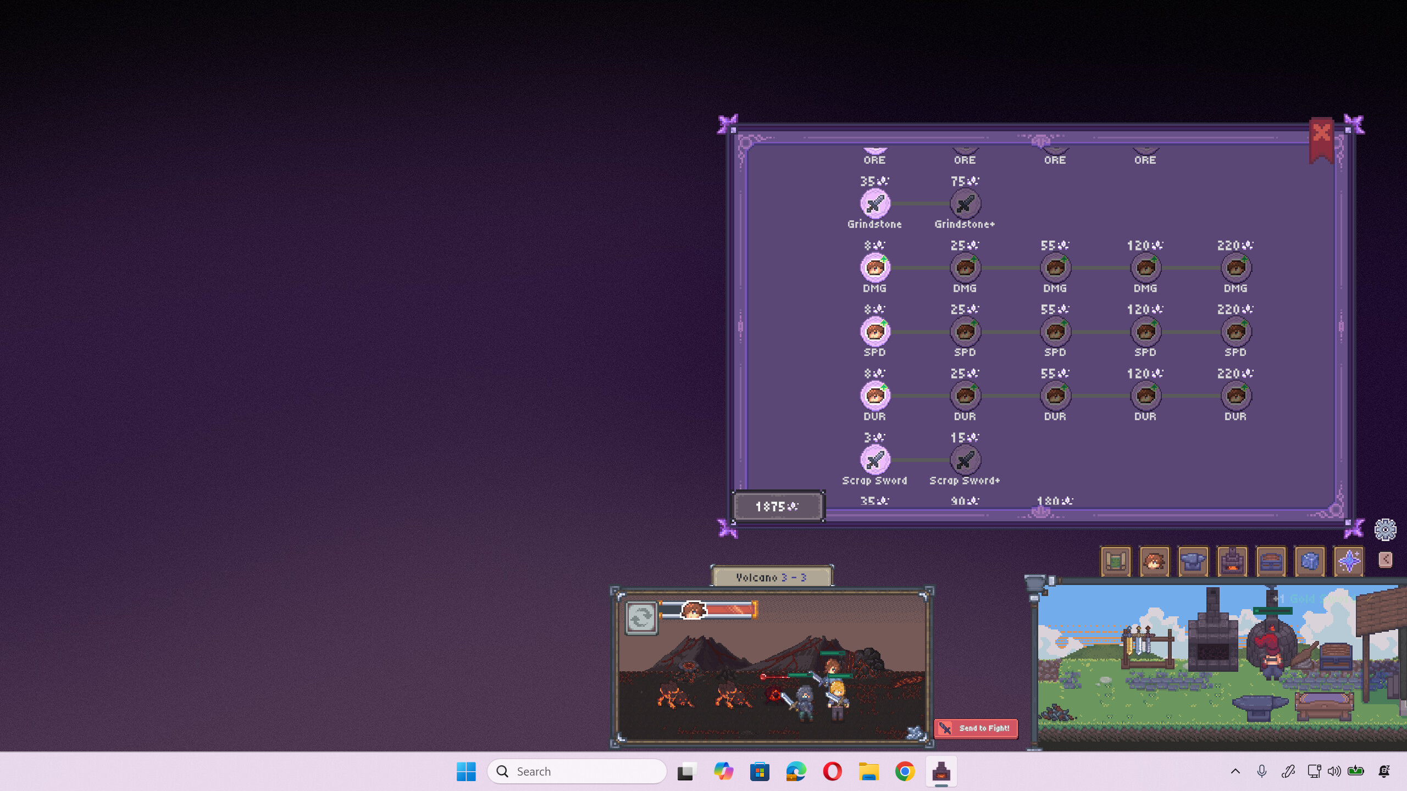
Task: Select the unlocked Grindstone upgrade node
Action: (875, 204)
